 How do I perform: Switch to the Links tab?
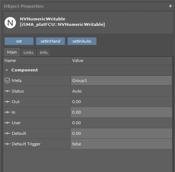click(29, 52)
